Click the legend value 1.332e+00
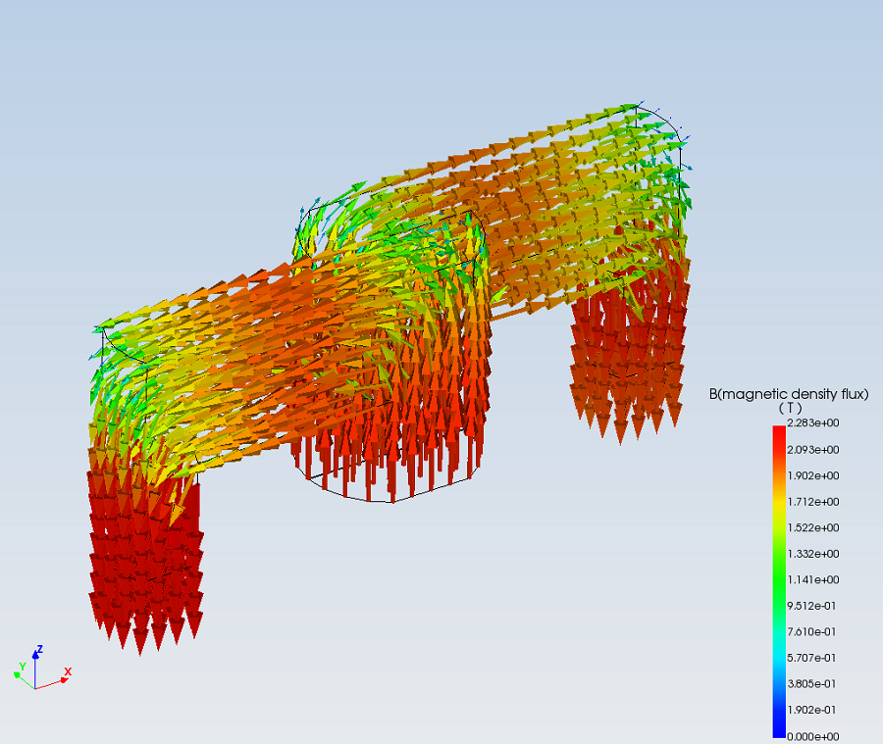The height and width of the screenshot is (744, 883). coord(813,554)
